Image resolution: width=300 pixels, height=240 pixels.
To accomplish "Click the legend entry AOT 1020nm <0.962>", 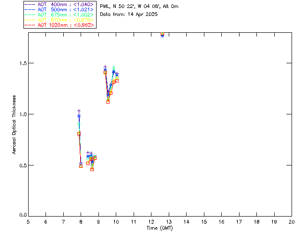I will tap(59, 25).
